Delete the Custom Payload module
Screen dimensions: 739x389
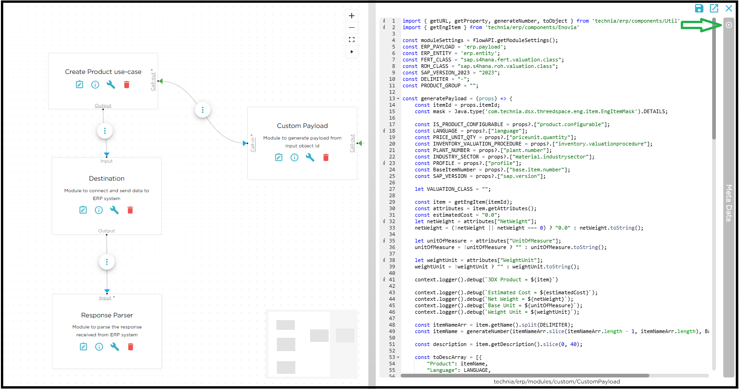pyautogui.click(x=326, y=158)
